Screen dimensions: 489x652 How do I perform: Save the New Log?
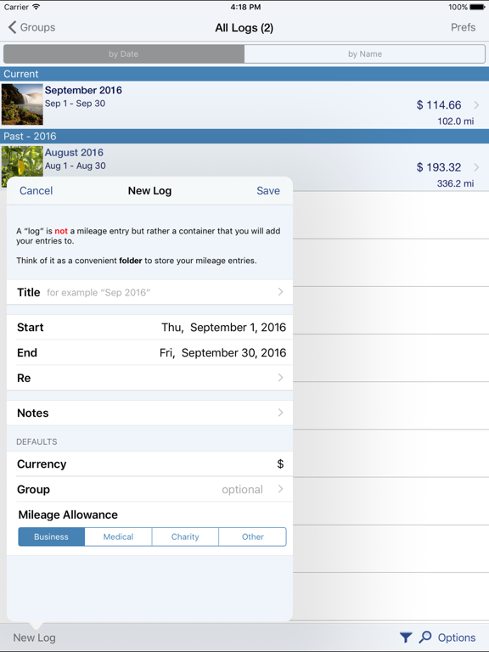268,191
